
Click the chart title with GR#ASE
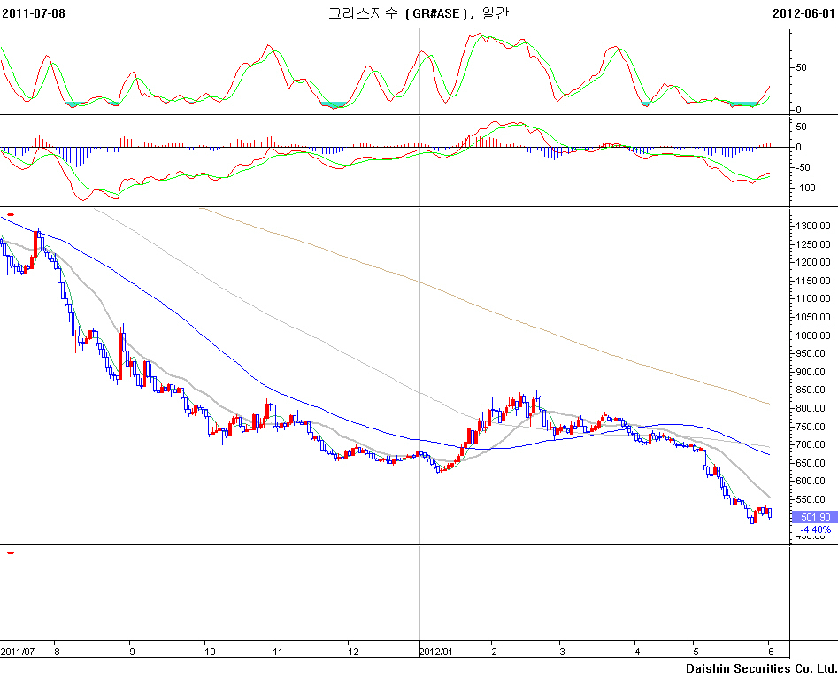[419, 13]
